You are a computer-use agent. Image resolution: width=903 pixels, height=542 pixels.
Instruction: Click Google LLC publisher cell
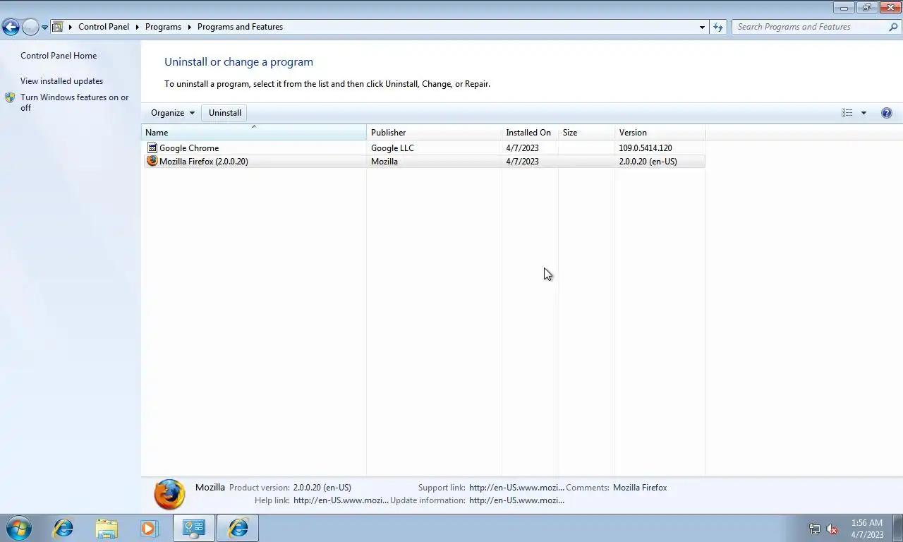point(392,148)
